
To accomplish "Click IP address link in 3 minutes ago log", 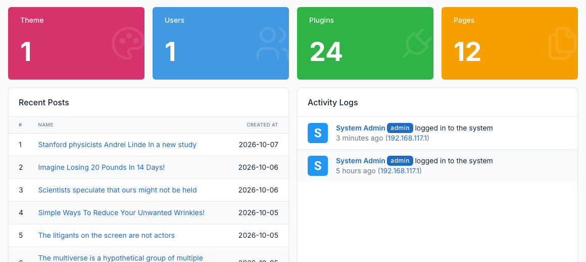I will pos(408,138).
